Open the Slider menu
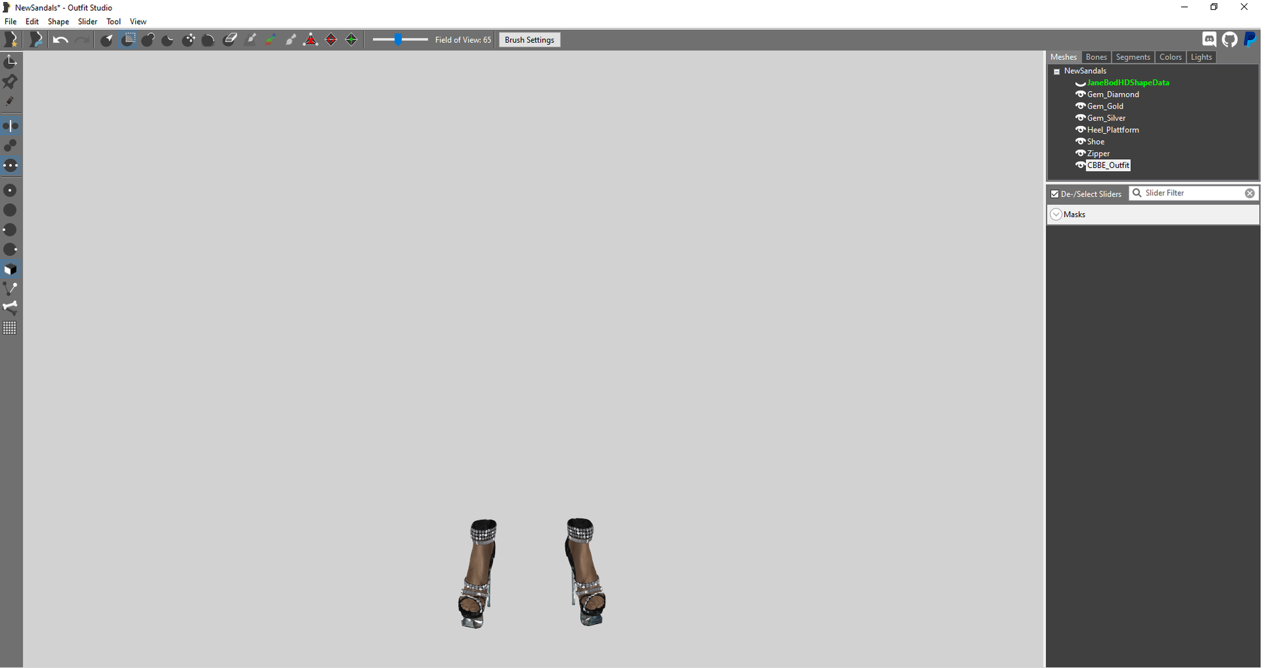 pyautogui.click(x=87, y=21)
